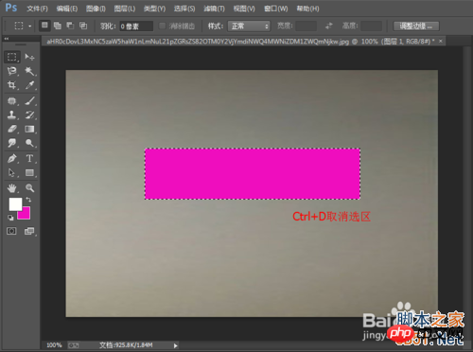The width and height of the screenshot is (473, 352).
Task: Select the Eyedropper tool
Action: [x=29, y=85]
